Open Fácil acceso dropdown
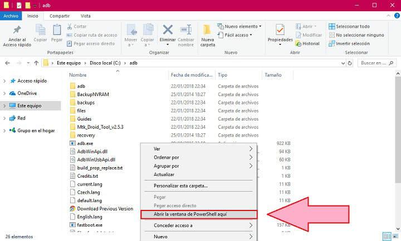Viewport: 401px width, 241px height. [235, 35]
